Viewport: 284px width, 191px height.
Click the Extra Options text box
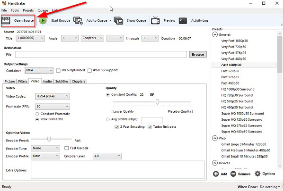pos(117,170)
